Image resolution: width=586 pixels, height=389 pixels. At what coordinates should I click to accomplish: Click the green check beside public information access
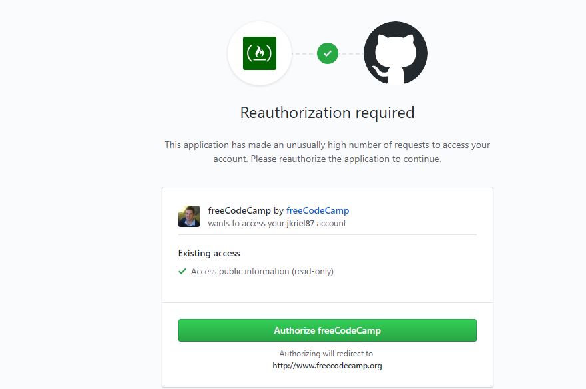coord(182,271)
